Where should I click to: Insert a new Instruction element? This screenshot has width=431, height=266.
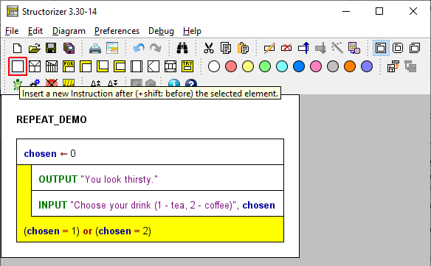pyautogui.click(x=18, y=66)
